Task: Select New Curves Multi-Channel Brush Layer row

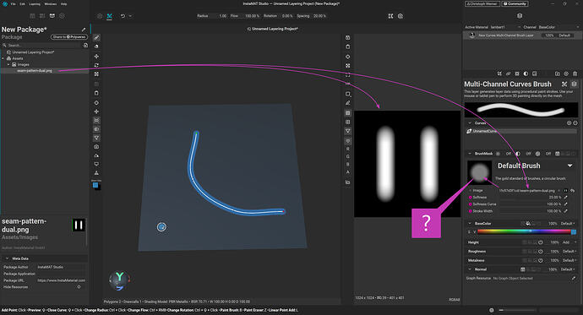Action: coord(522,35)
